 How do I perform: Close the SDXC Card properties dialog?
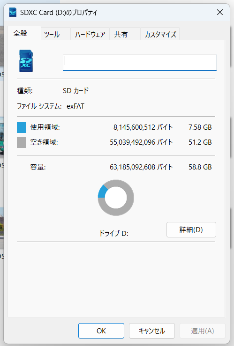pyautogui.click(x=220, y=12)
